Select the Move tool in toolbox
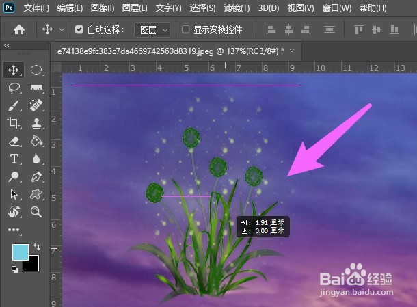417x307 pixels. tap(13, 70)
